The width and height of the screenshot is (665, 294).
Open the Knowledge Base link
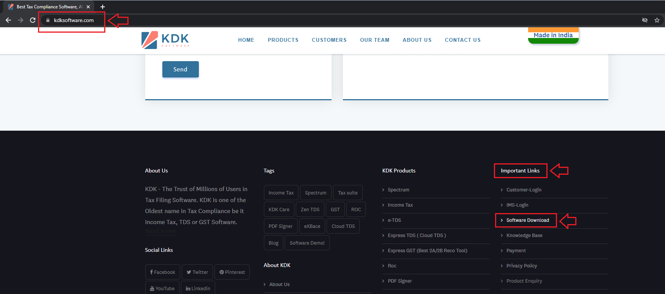[x=524, y=235]
